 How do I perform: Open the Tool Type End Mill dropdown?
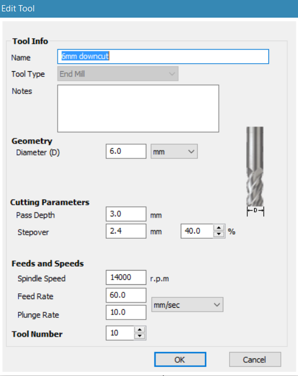click(x=118, y=74)
